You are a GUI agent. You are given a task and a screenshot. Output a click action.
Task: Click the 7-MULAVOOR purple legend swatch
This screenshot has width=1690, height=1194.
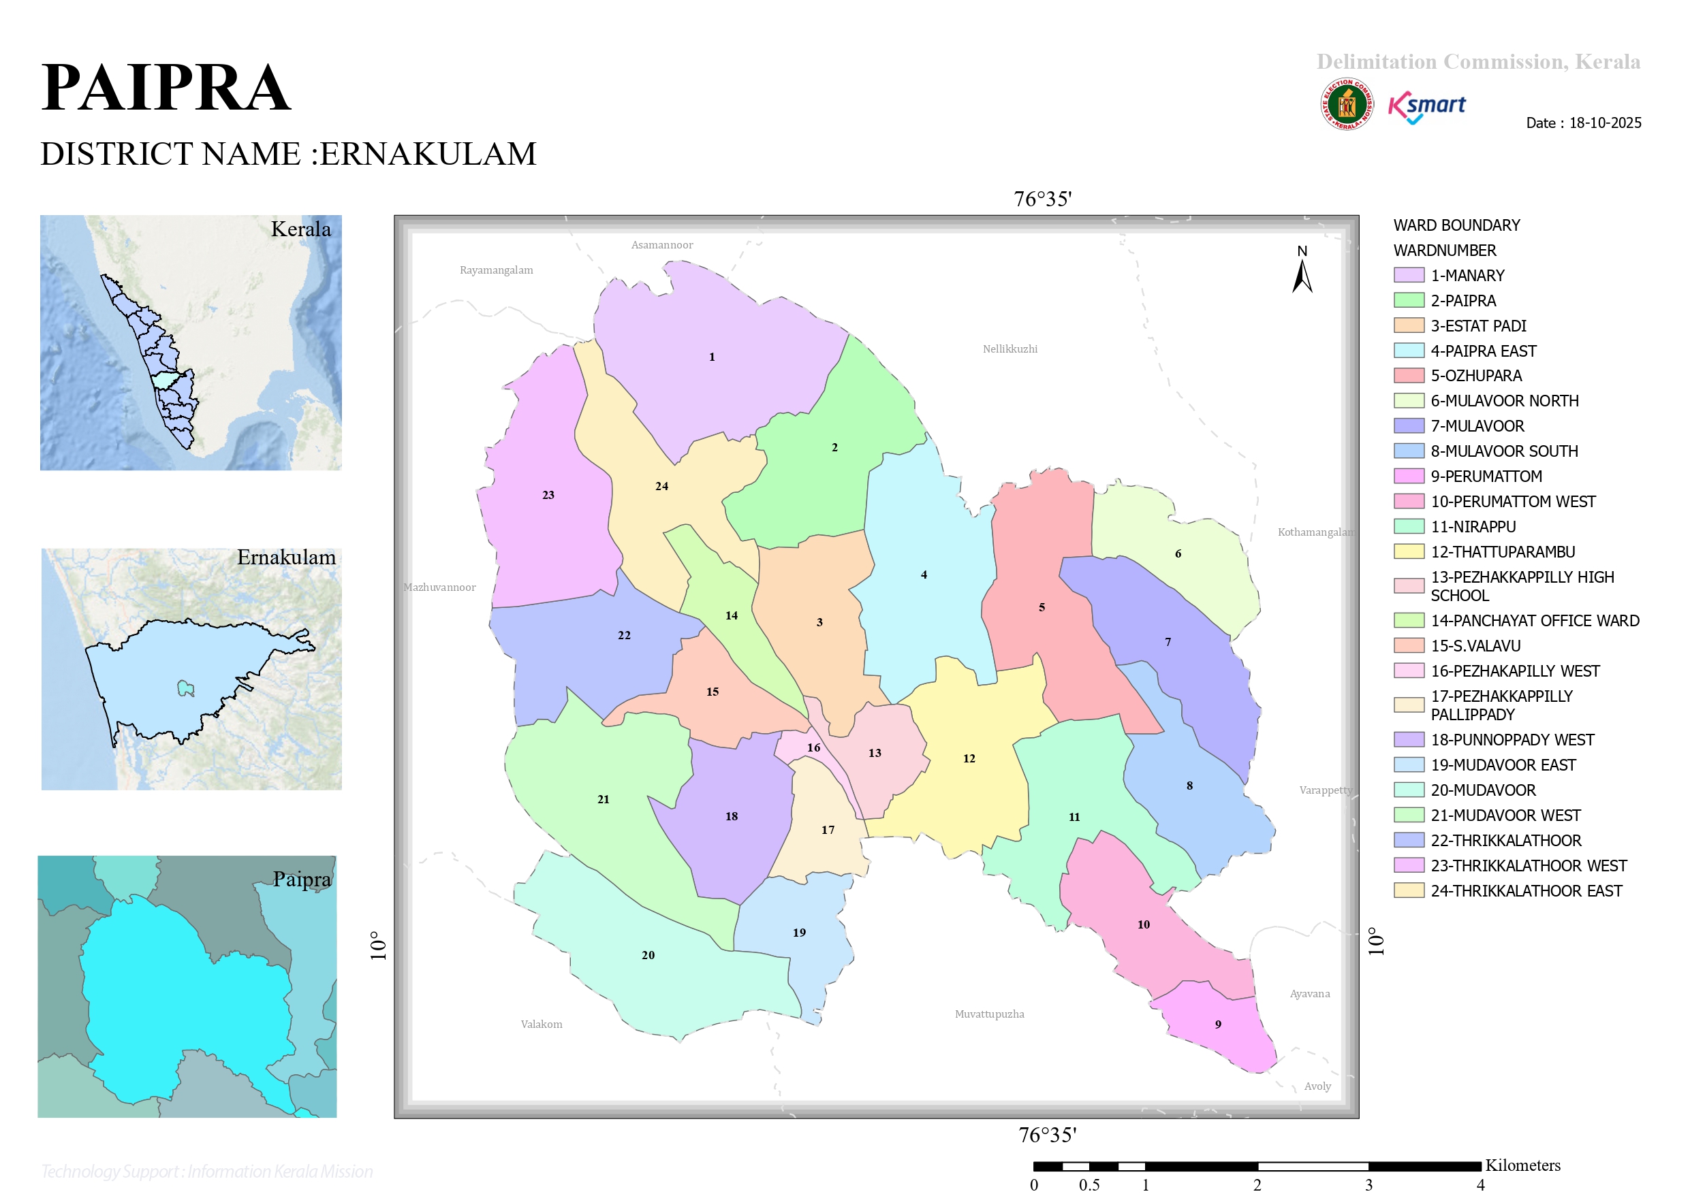[x=1409, y=426]
